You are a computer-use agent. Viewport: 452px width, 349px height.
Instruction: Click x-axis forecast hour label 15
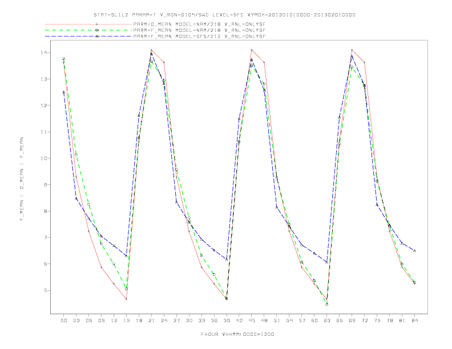[126, 320]
